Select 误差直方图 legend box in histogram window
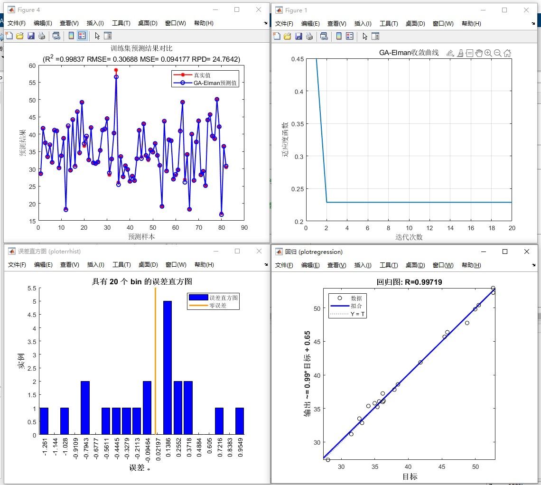541x485 pixels. tap(213, 301)
